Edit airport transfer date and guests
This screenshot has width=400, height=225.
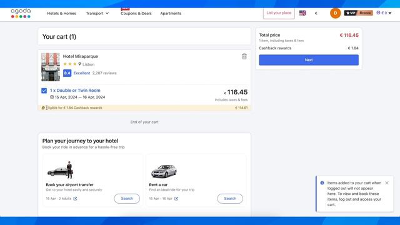coord(75,199)
